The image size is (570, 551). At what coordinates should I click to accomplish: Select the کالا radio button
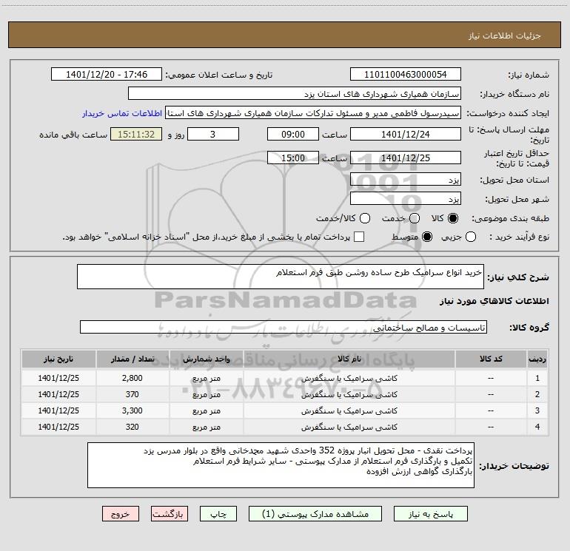453,218
